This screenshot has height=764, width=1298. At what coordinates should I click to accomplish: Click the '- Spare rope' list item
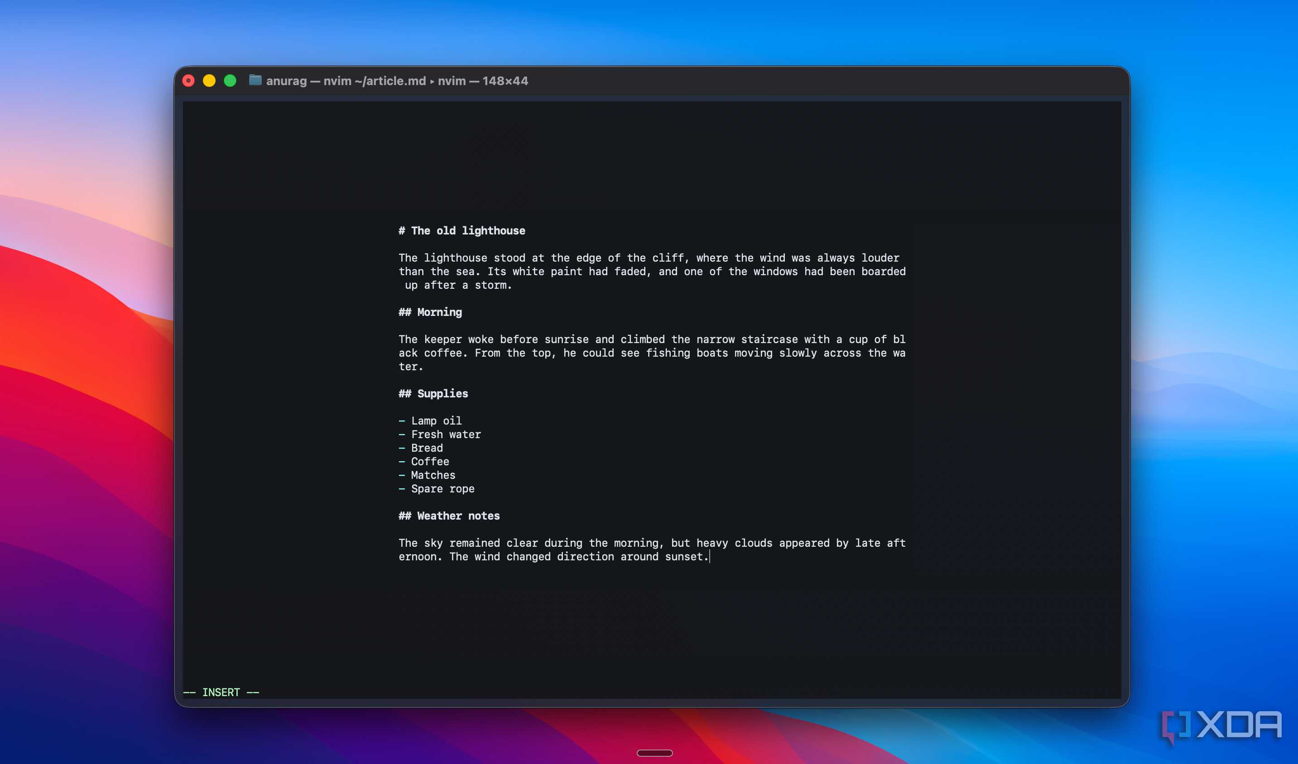[437, 488]
